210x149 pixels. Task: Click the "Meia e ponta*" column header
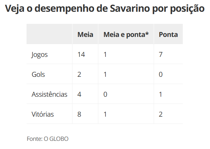[x=126, y=34]
